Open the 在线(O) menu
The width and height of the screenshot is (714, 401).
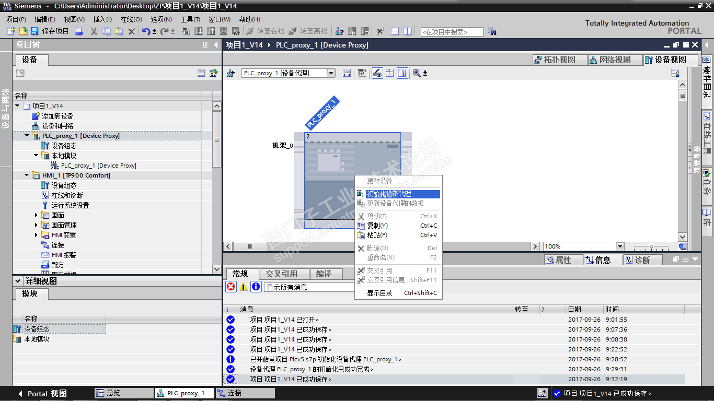(131, 19)
